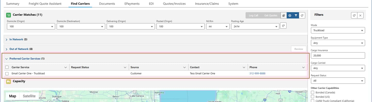
Task: Switch map to Satellite view
Action: coord(29,96)
